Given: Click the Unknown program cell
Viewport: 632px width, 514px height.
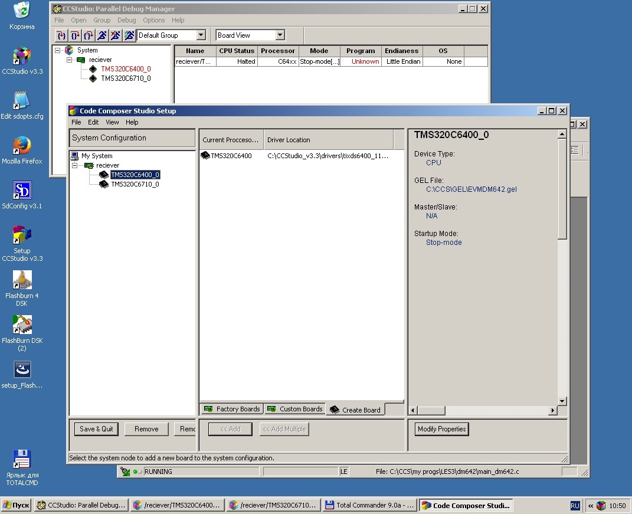Looking at the screenshot, I should pyautogui.click(x=361, y=61).
